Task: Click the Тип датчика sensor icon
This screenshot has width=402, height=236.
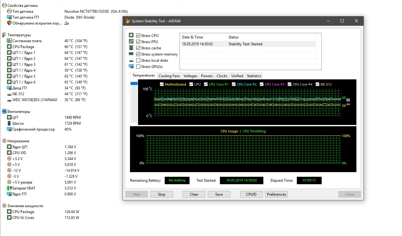Action: click(9, 11)
